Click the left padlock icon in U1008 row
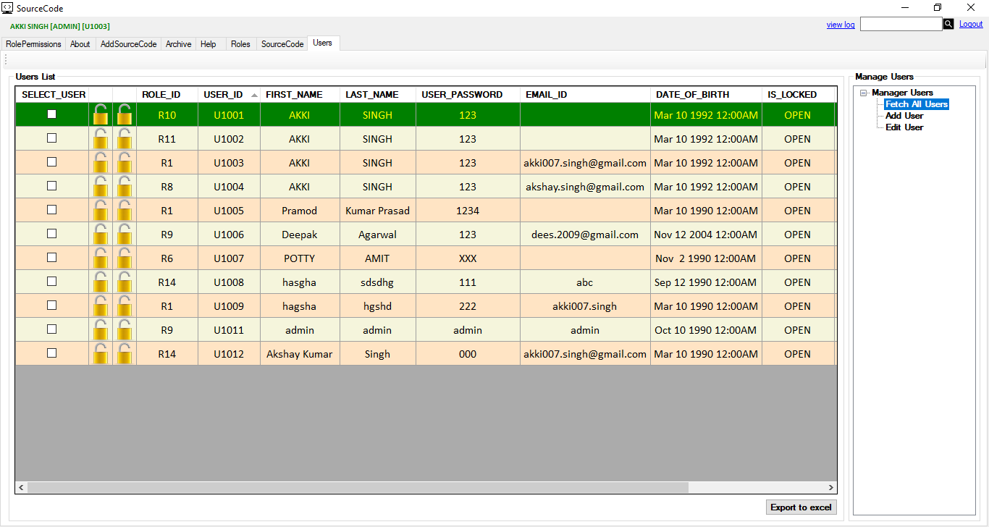The image size is (989, 527). click(101, 282)
